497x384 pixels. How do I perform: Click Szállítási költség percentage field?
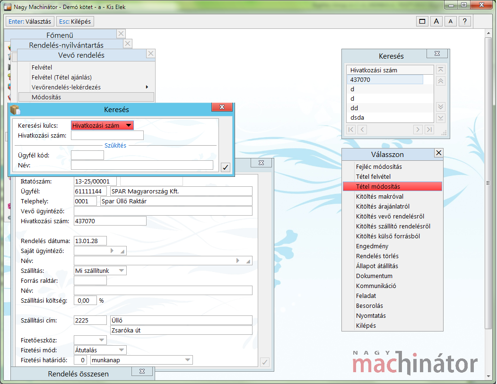pos(85,300)
